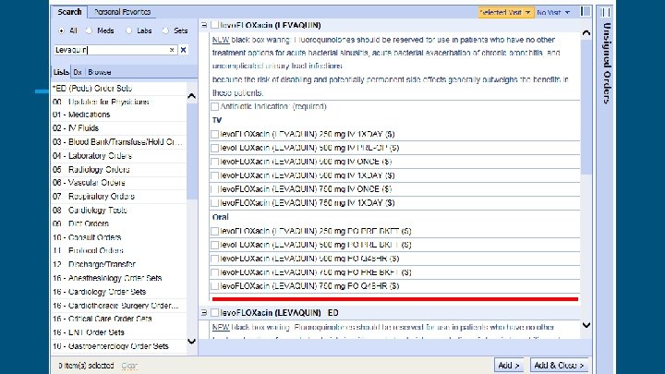This screenshot has width=665, height=374.
Task: Open the Dx sub-tab
Action: click(x=78, y=72)
